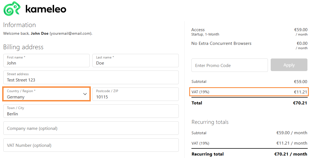Viewport: 311px width, 158px height.
Task: Click the €59.00 / month recurring subtotal
Action: [292, 133]
